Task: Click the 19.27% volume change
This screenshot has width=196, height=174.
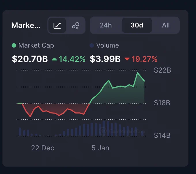Action: pyautogui.click(x=144, y=59)
